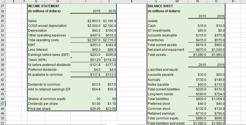Image resolution: width=246 pixels, height=125 pixels.
Task: Click 2015 EBT value $203.0
Action: tap(95, 55)
